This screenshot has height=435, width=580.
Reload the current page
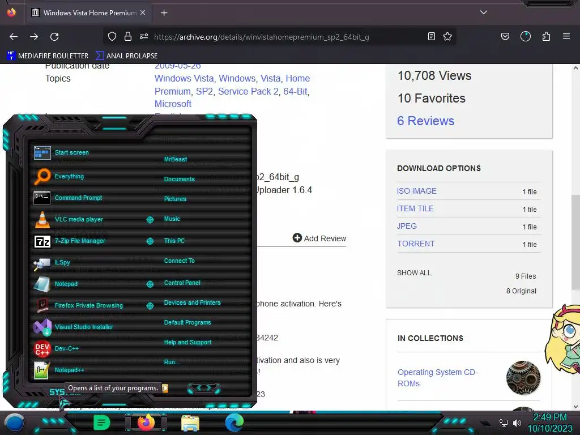point(54,37)
